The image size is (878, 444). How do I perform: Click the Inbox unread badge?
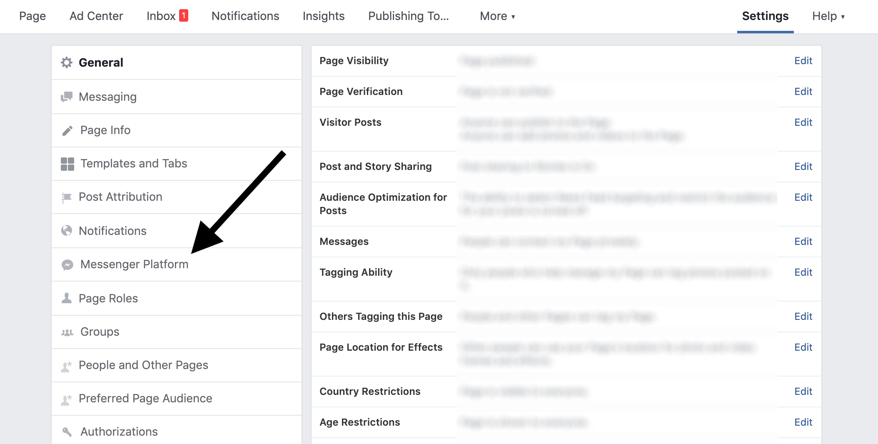(184, 15)
